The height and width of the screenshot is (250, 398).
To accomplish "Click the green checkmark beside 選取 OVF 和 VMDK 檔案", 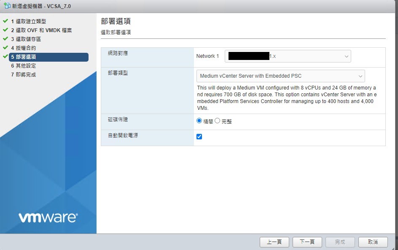I will click(5, 30).
